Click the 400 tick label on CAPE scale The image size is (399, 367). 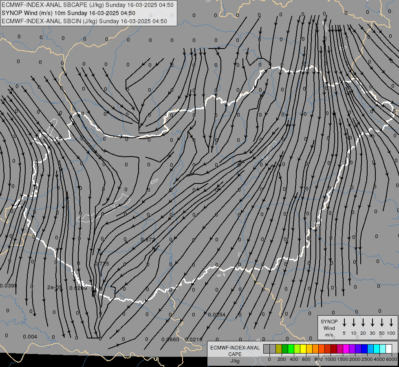pos(294,359)
